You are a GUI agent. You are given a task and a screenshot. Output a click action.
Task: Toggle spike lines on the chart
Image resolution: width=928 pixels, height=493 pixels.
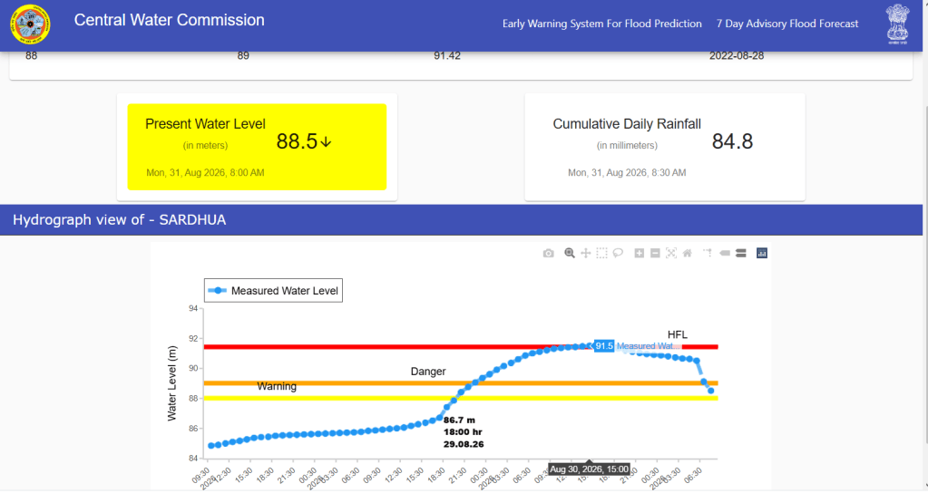pyautogui.click(x=708, y=253)
